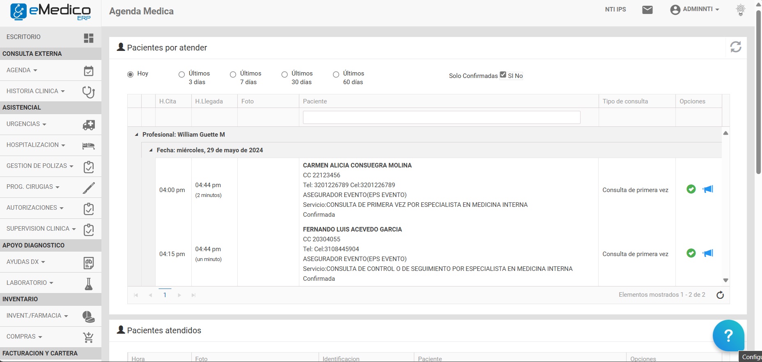762x362 pixels.
Task: Select Últimos 60 días radio button
Action: point(336,74)
